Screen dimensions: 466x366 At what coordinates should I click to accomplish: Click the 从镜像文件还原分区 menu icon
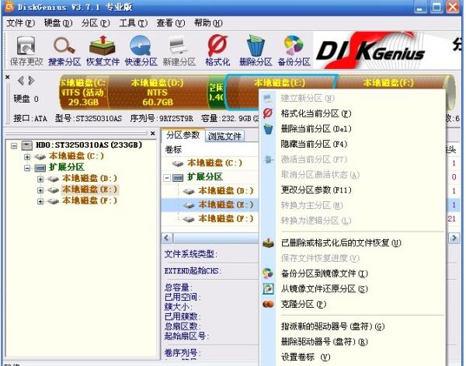268,289
